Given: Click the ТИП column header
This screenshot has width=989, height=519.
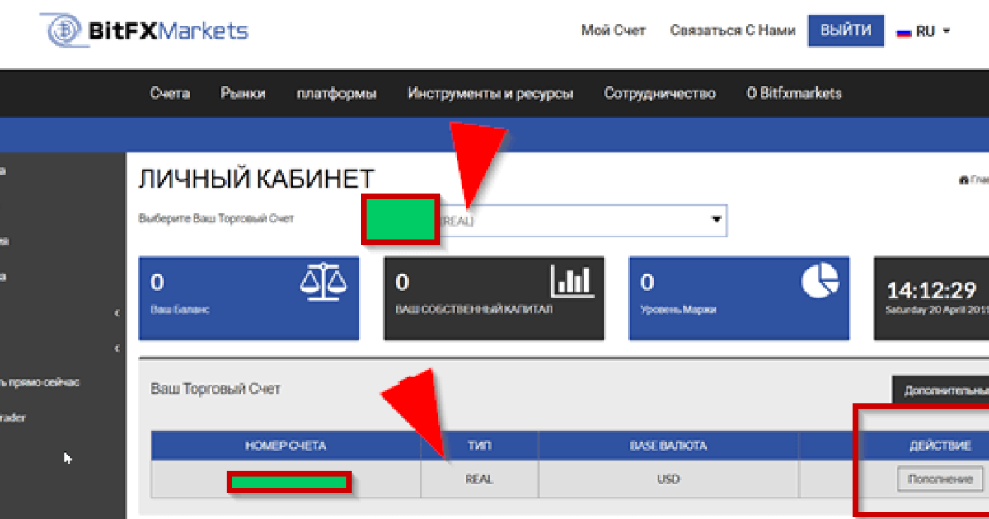Looking at the screenshot, I should click(x=479, y=446).
